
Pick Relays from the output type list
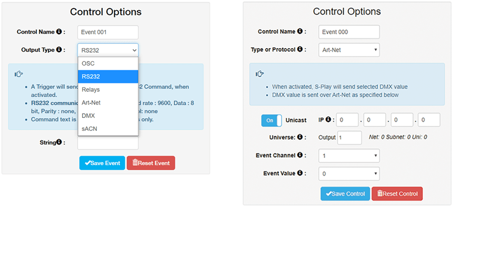(107, 89)
